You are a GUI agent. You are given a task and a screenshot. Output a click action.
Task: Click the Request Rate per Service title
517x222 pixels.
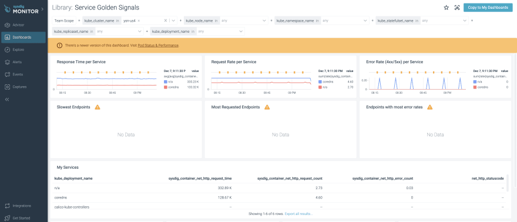[x=234, y=62]
